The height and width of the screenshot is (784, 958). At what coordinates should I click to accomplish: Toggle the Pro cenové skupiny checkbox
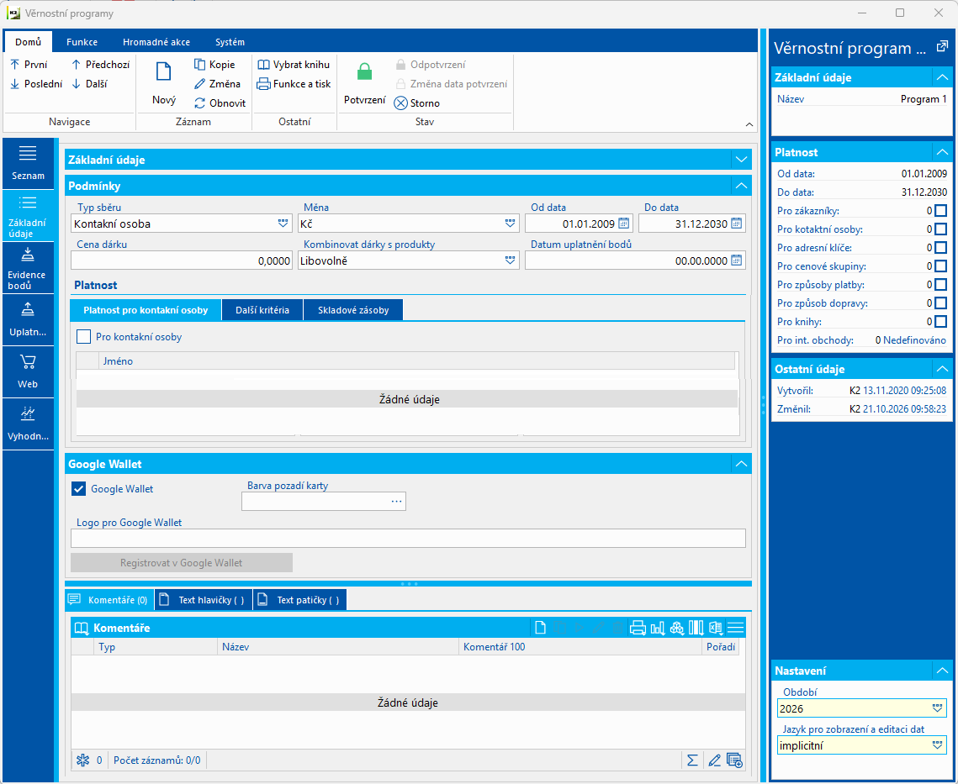coord(941,266)
